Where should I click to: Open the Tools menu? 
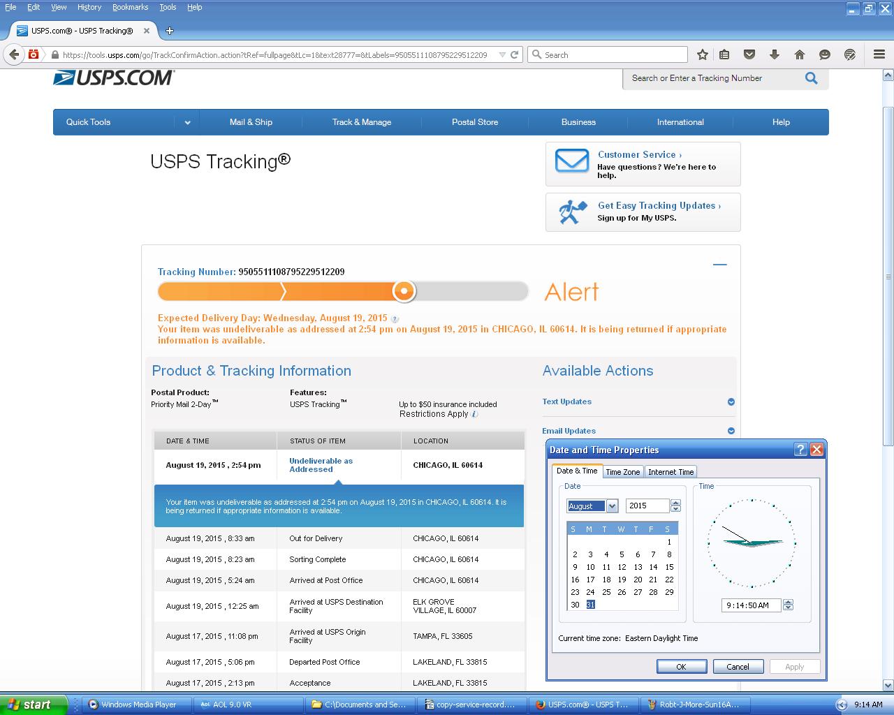coord(168,7)
